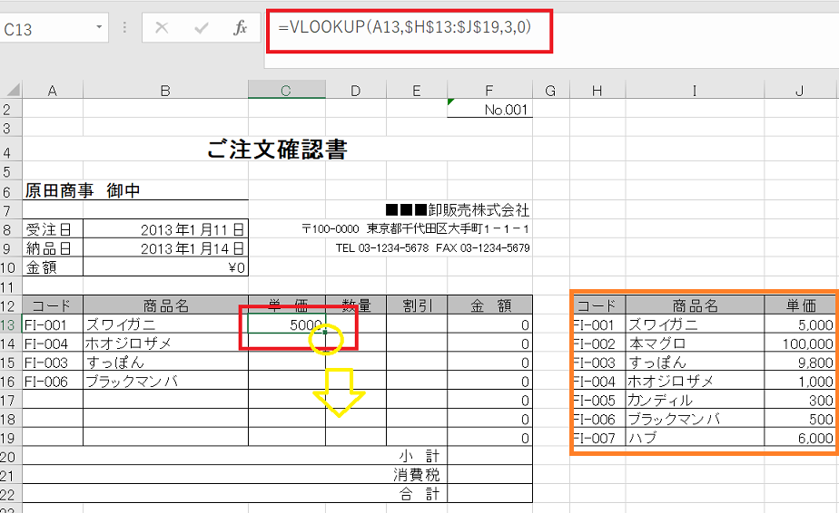The image size is (839, 513).
Task: Click the 納品日 label cell
Action: click(53, 248)
